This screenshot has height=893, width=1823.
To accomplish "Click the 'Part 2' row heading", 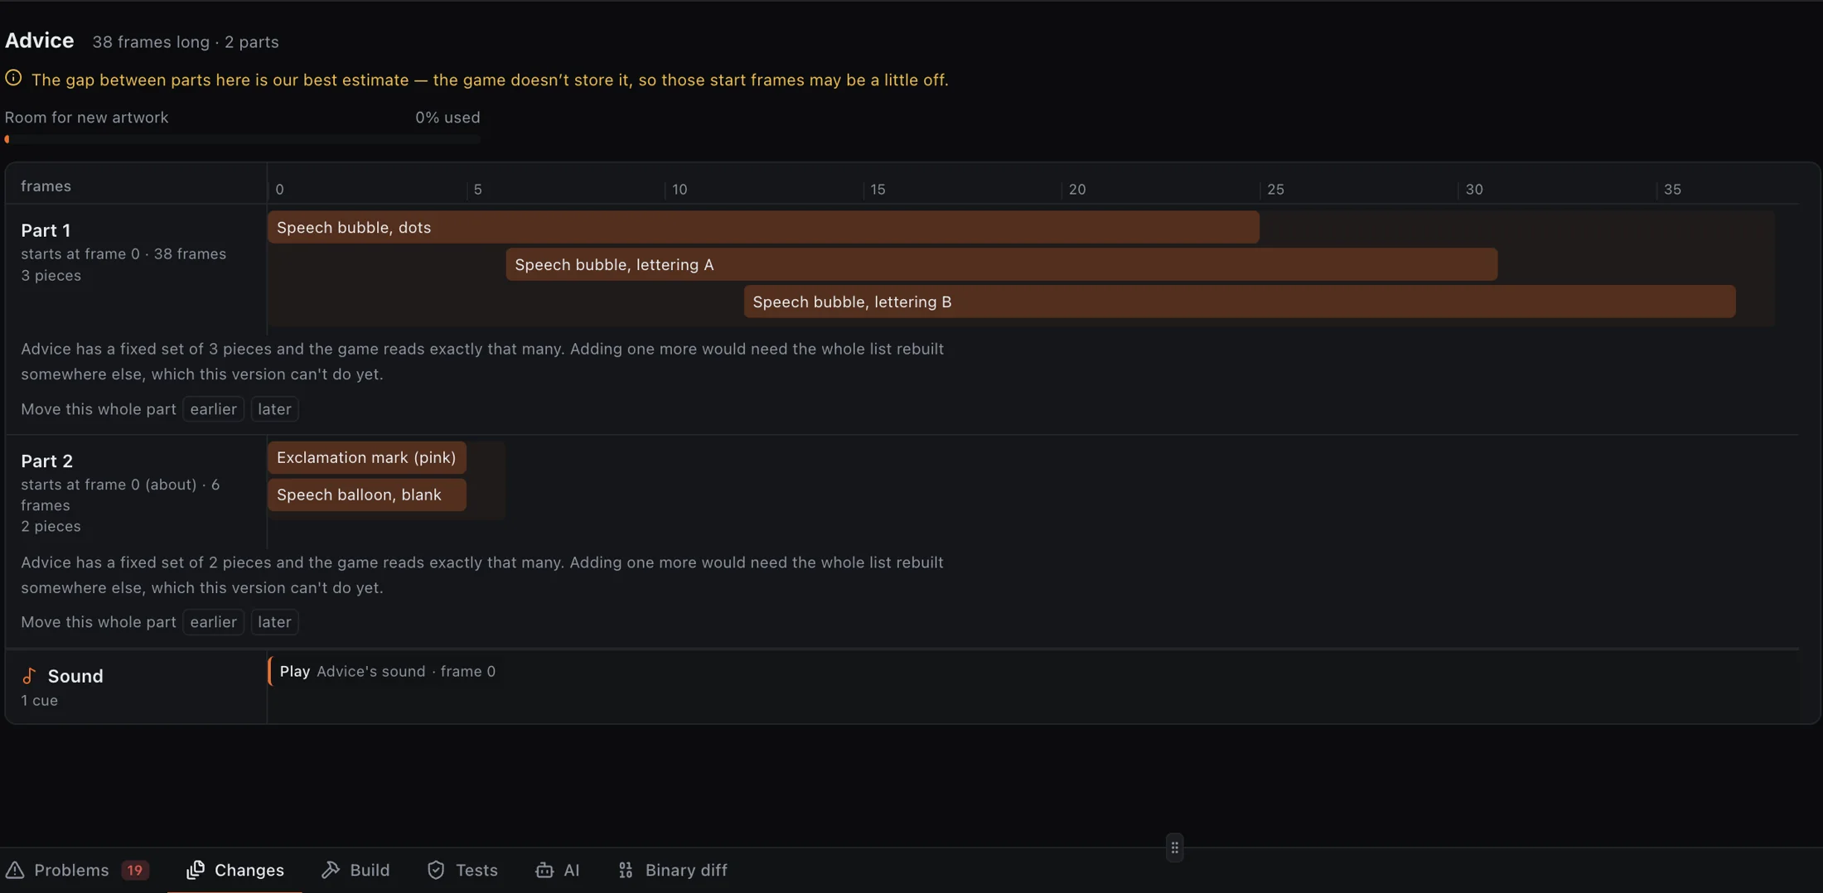I will (x=46, y=461).
